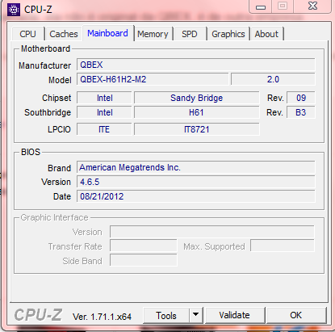
Task: Click the Transfer Rate field
Action: [x=144, y=246]
